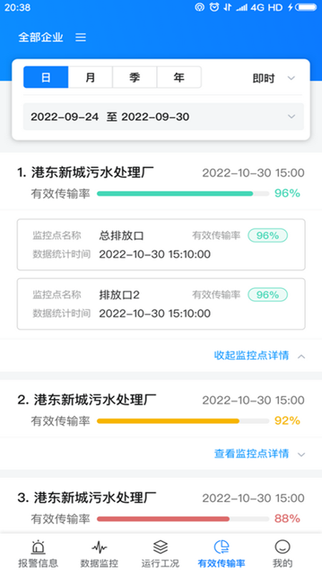Switch the period to 年
This screenshot has width=322, height=574.
179,77
